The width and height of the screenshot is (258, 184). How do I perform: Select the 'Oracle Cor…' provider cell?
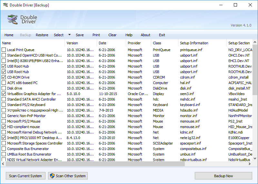click(x=138, y=93)
